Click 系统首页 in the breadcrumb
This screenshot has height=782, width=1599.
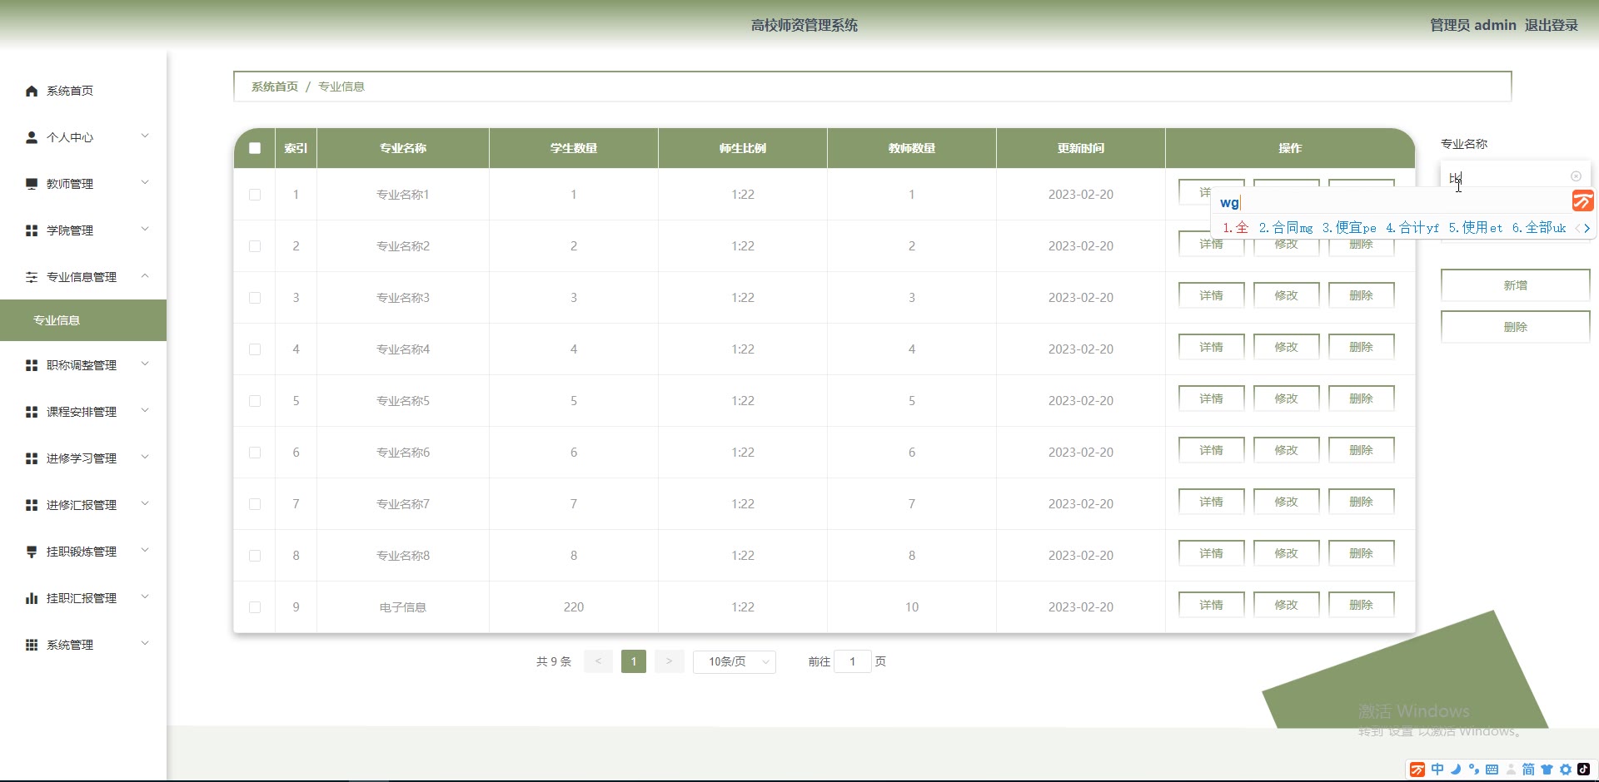[x=275, y=87]
